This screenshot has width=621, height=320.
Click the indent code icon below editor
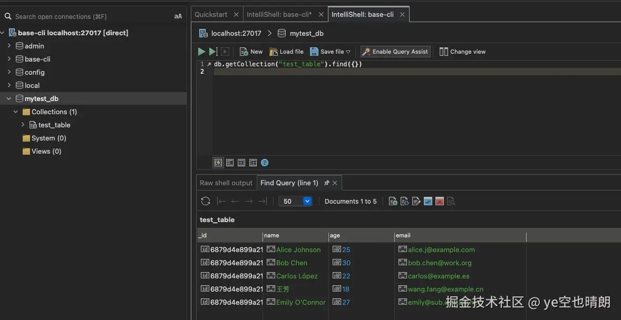click(241, 163)
